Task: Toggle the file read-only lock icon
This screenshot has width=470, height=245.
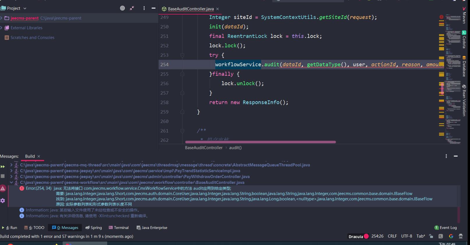Action: click(431, 236)
